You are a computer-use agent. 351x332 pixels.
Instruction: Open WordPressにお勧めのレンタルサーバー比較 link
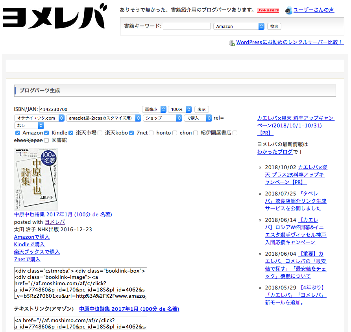click(x=290, y=42)
